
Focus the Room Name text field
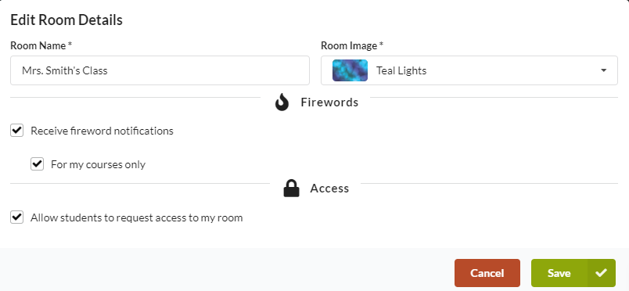click(x=160, y=70)
